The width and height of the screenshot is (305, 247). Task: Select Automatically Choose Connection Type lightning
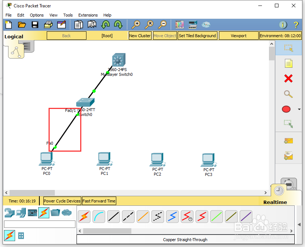[84, 216]
